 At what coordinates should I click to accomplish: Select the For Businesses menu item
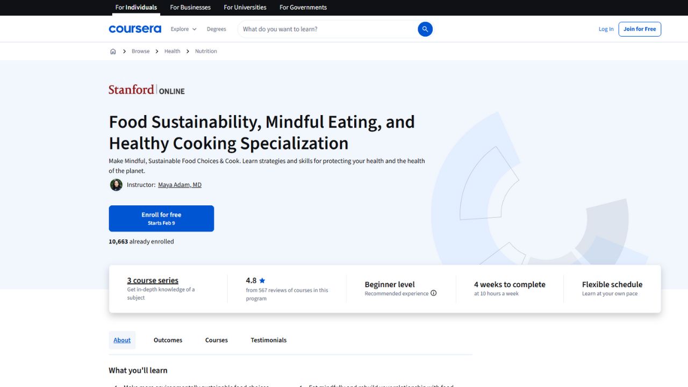click(x=190, y=7)
